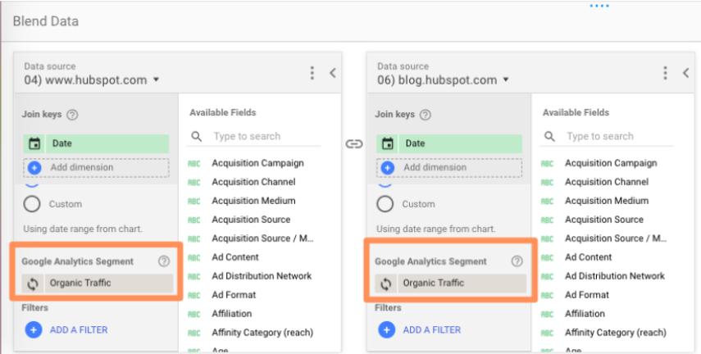The image size is (701, 354).
Task: Open three-dot menu for blog.hubspot.com source
Action: tap(665, 73)
